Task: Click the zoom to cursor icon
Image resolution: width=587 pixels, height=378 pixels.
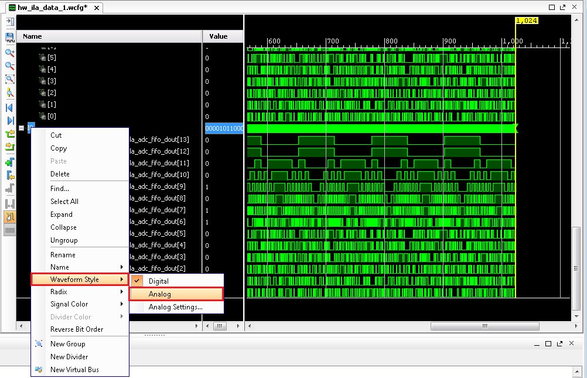Action: pyautogui.click(x=10, y=93)
